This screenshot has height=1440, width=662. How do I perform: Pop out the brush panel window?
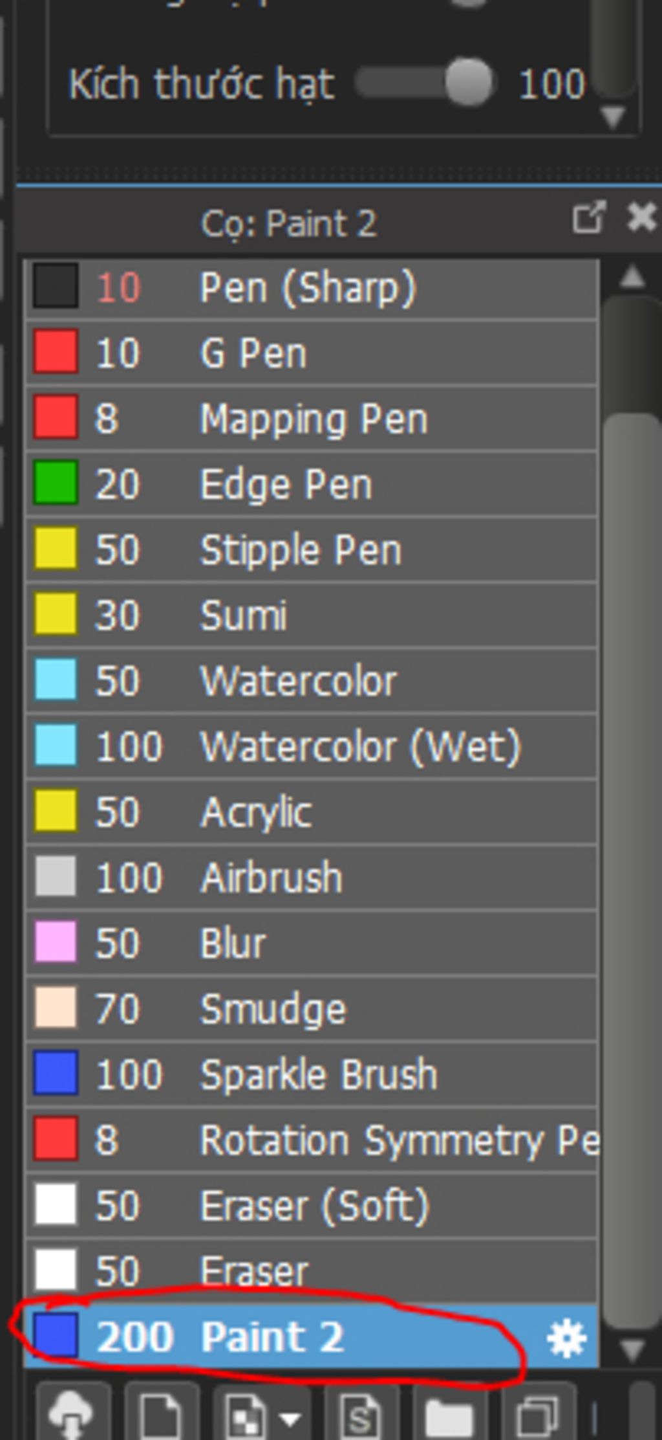[x=589, y=217]
